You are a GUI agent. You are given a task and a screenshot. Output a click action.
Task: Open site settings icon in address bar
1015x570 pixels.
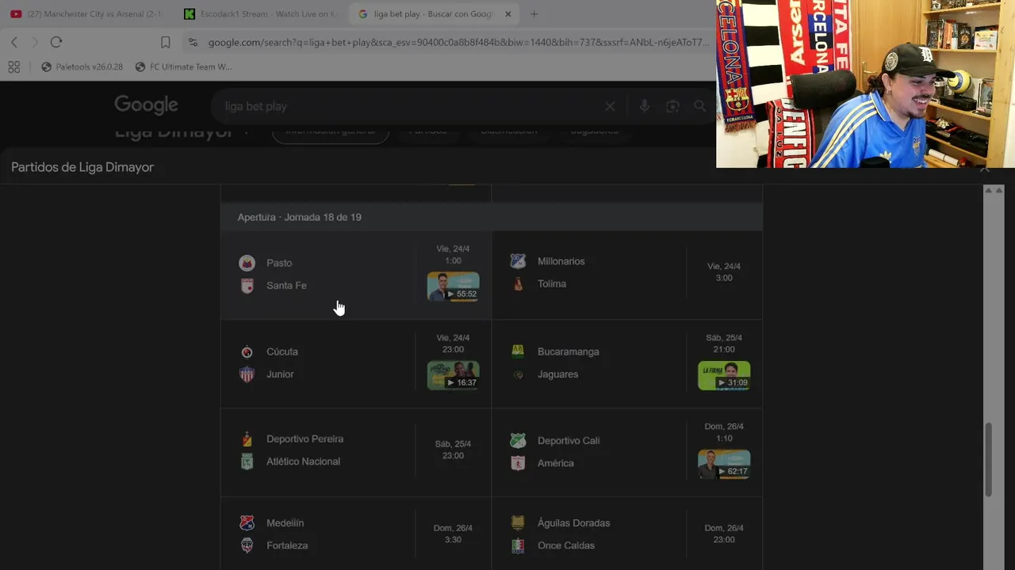(193, 42)
